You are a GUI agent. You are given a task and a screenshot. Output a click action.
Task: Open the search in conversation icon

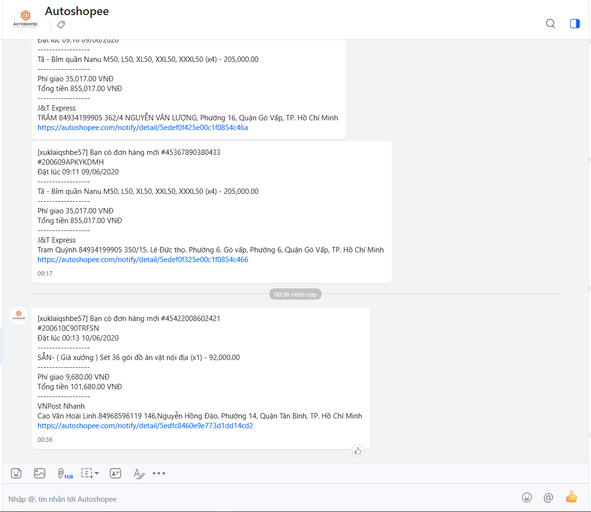(x=551, y=23)
